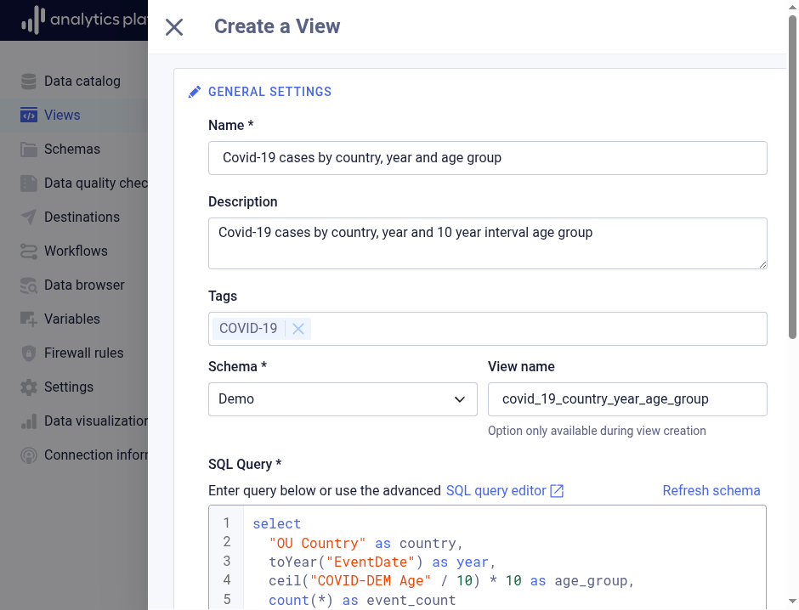This screenshot has width=799, height=610.
Task: Click the Data visualization bar chart icon
Action: (x=29, y=421)
